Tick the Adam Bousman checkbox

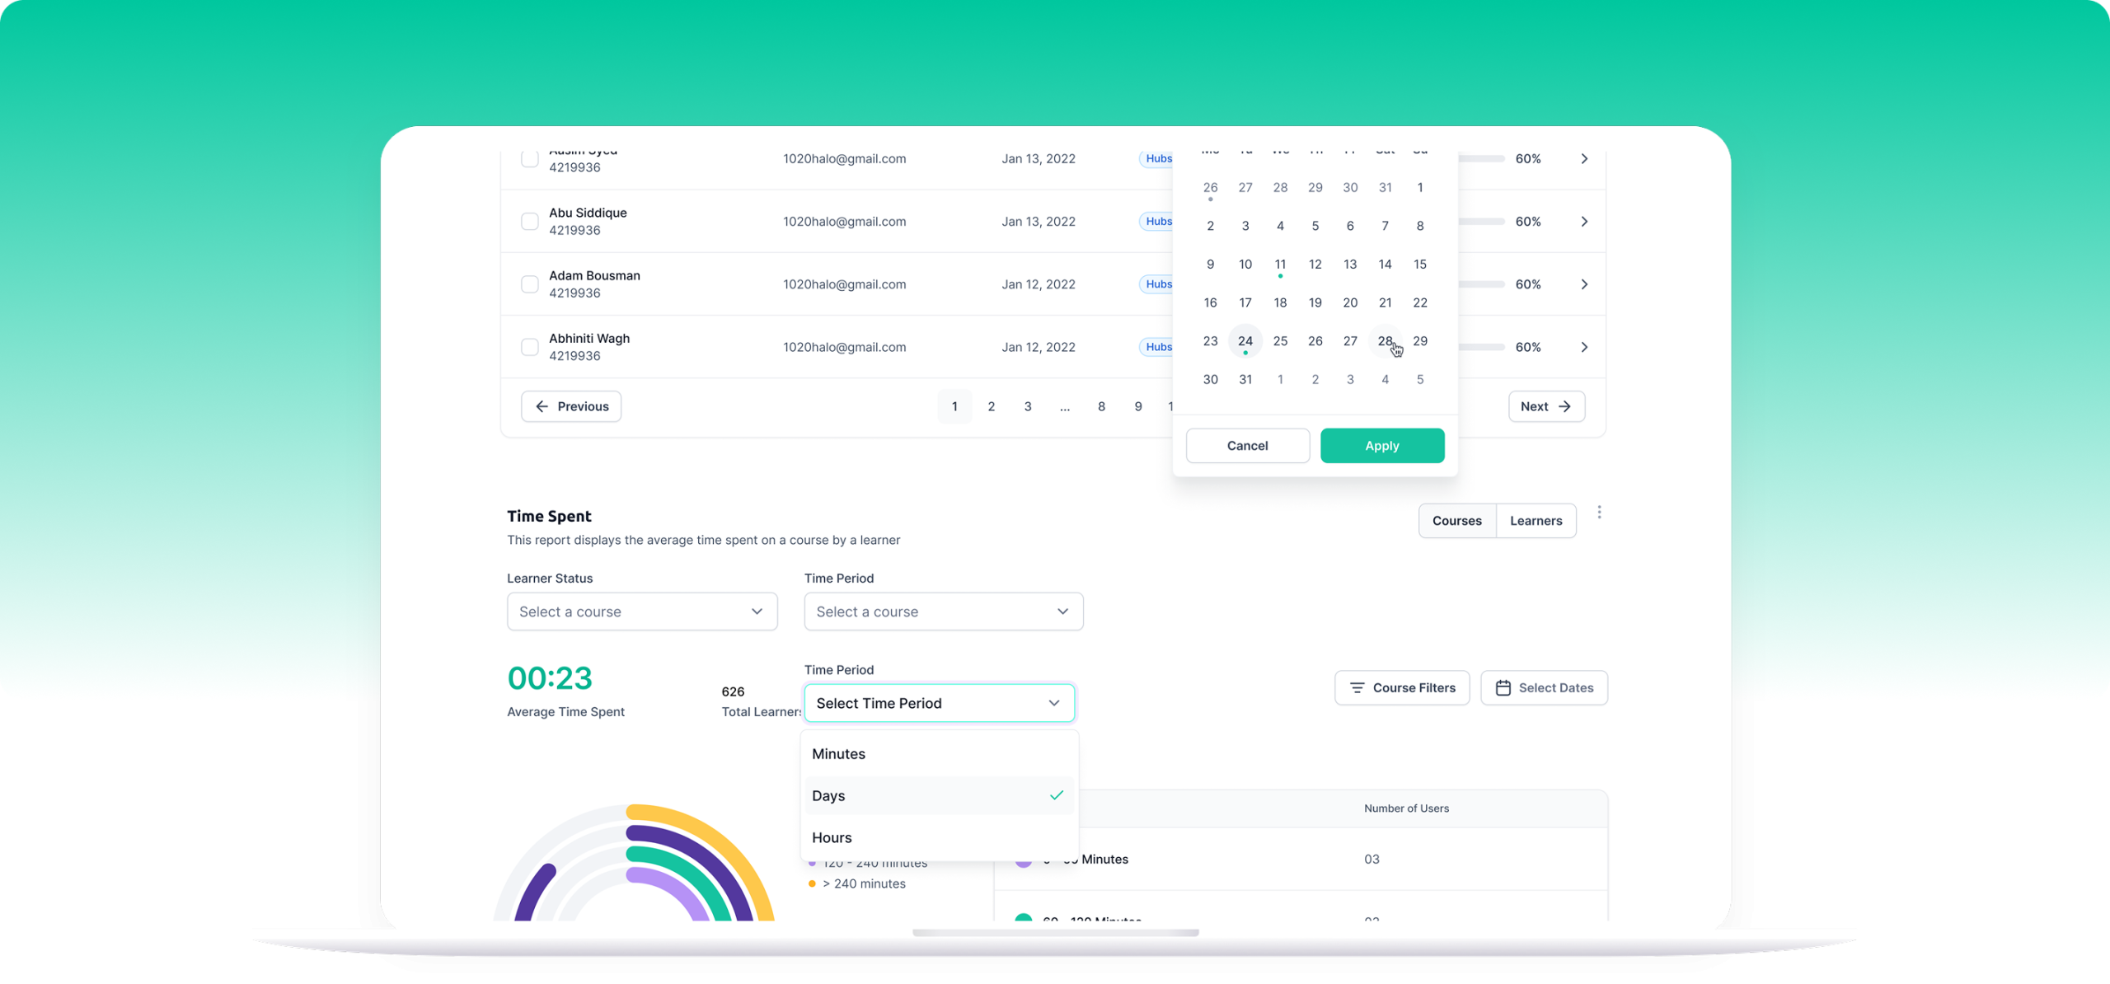pos(530,284)
